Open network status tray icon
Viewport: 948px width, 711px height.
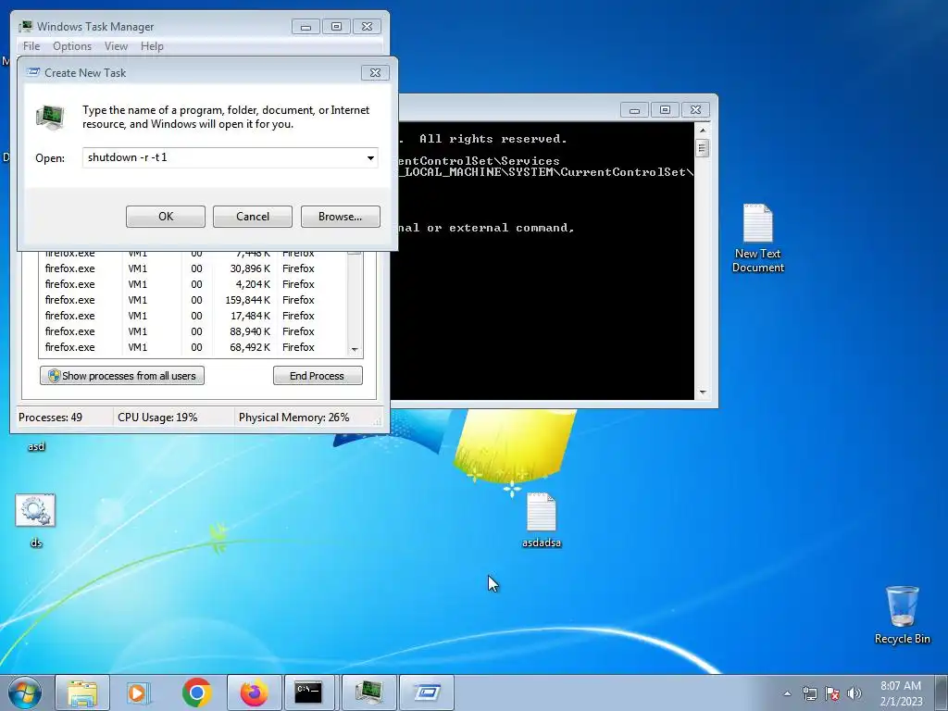point(809,693)
